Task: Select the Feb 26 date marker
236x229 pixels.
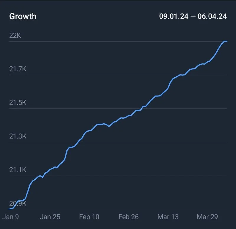Action: [128, 217]
